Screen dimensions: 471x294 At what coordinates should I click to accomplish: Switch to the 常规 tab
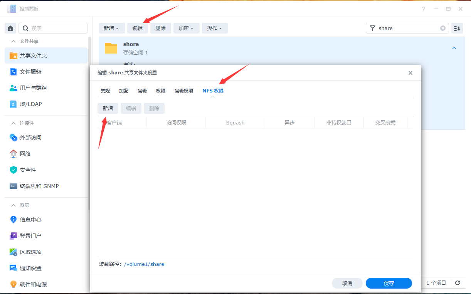105,91
